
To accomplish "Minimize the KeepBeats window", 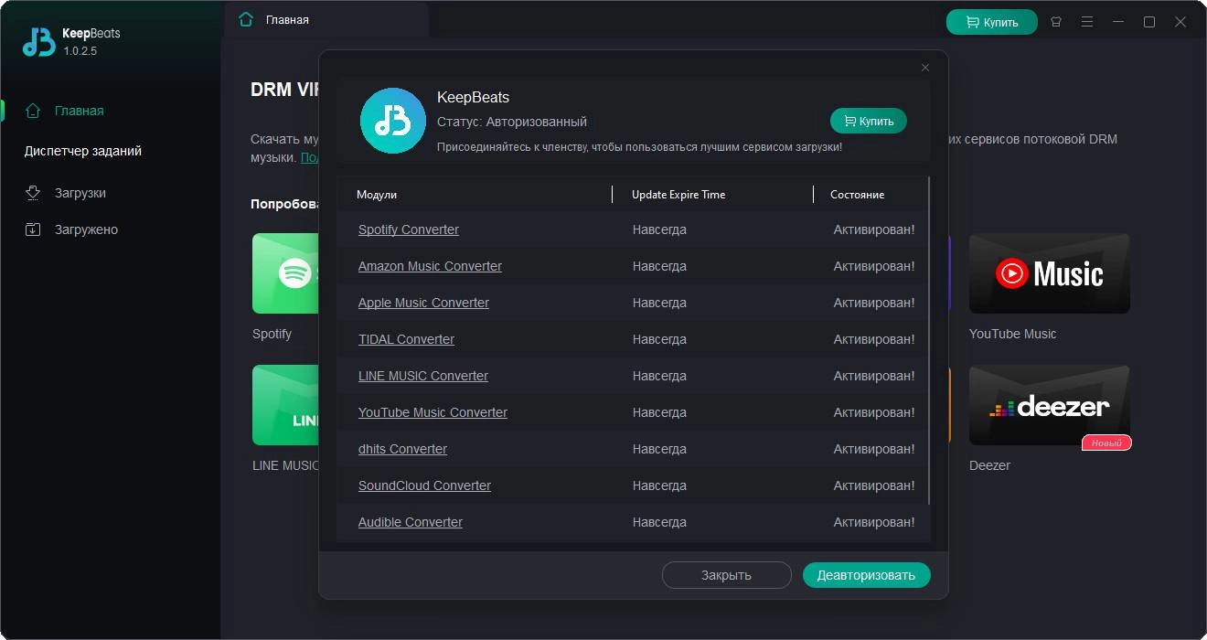I will (1118, 21).
